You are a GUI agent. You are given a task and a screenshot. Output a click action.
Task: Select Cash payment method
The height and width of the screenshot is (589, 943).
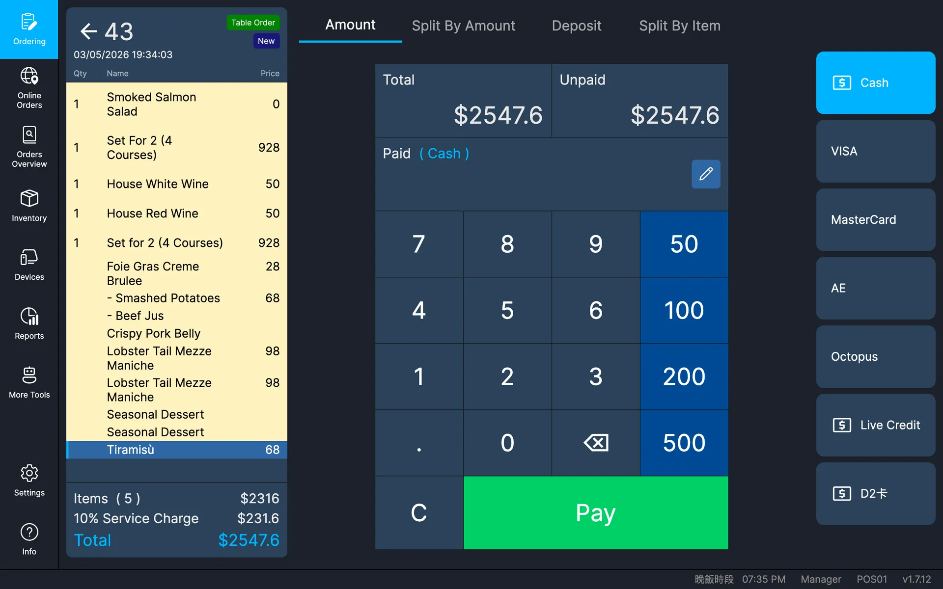(x=876, y=82)
